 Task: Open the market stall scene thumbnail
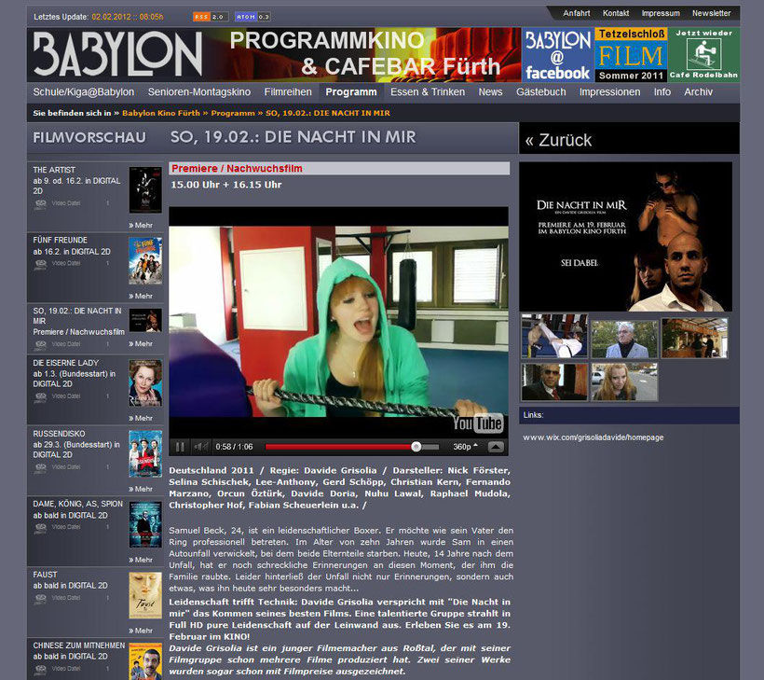[x=695, y=338]
